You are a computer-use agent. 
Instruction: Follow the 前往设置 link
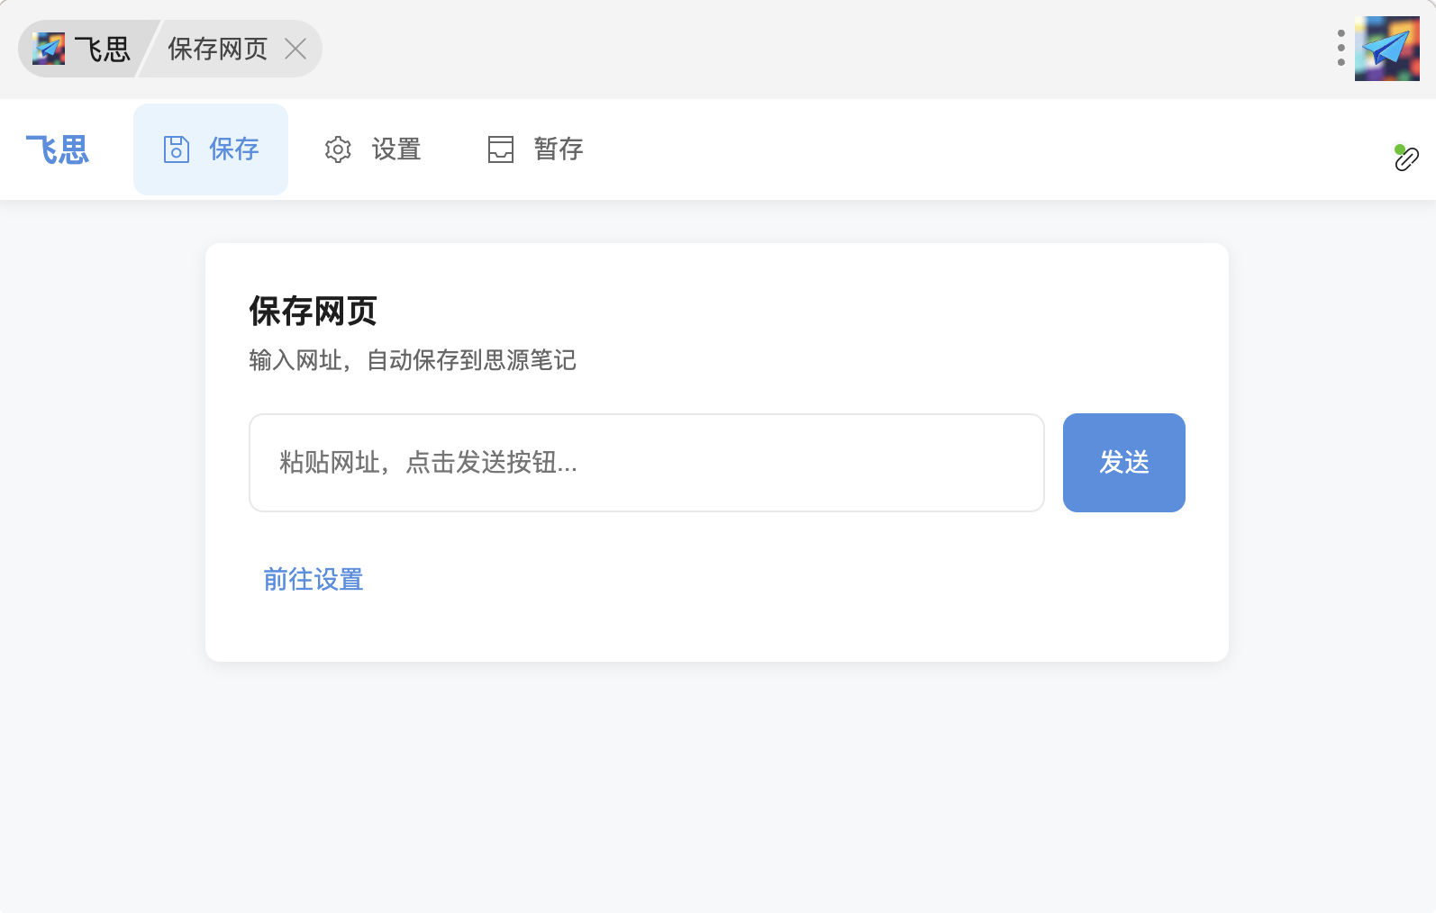click(314, 579)
